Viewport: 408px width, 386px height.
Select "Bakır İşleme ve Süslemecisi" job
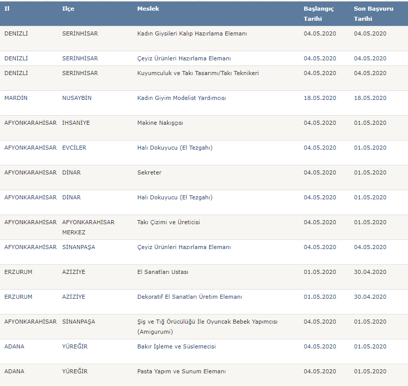[176, 346]
